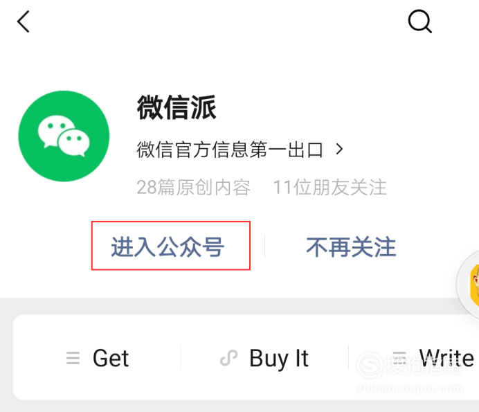Tap the green WeChat avatar logo
479x412 pixels.
[64, 136]
